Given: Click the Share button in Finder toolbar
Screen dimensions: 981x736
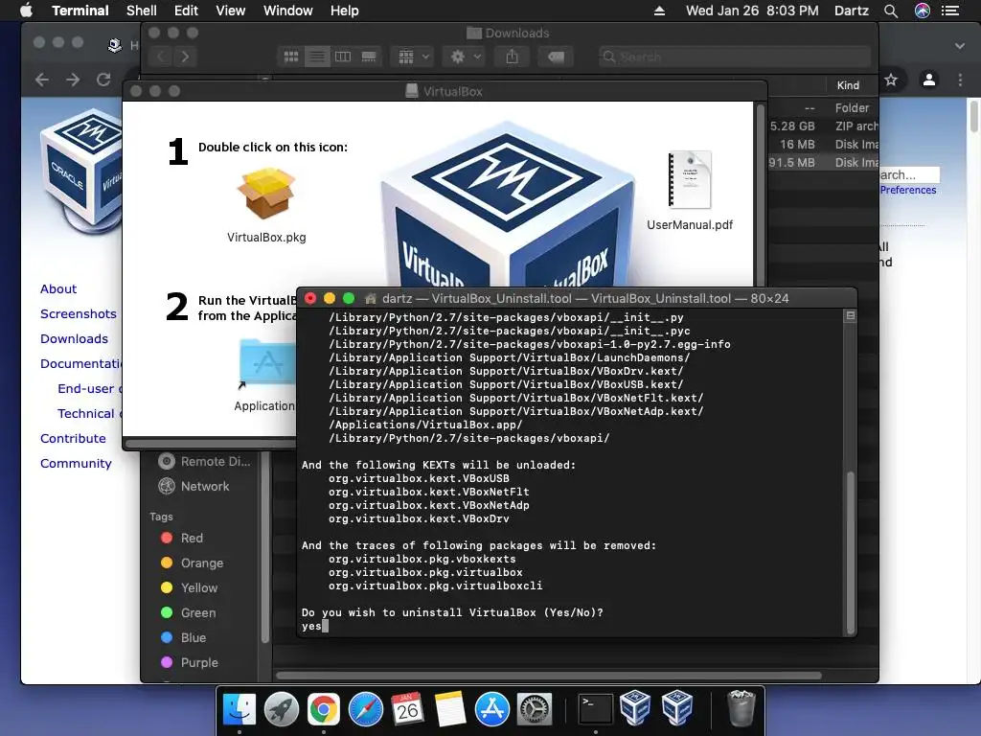Looking at the screenshot, I should pyautogui.click(x=512, y=57).
